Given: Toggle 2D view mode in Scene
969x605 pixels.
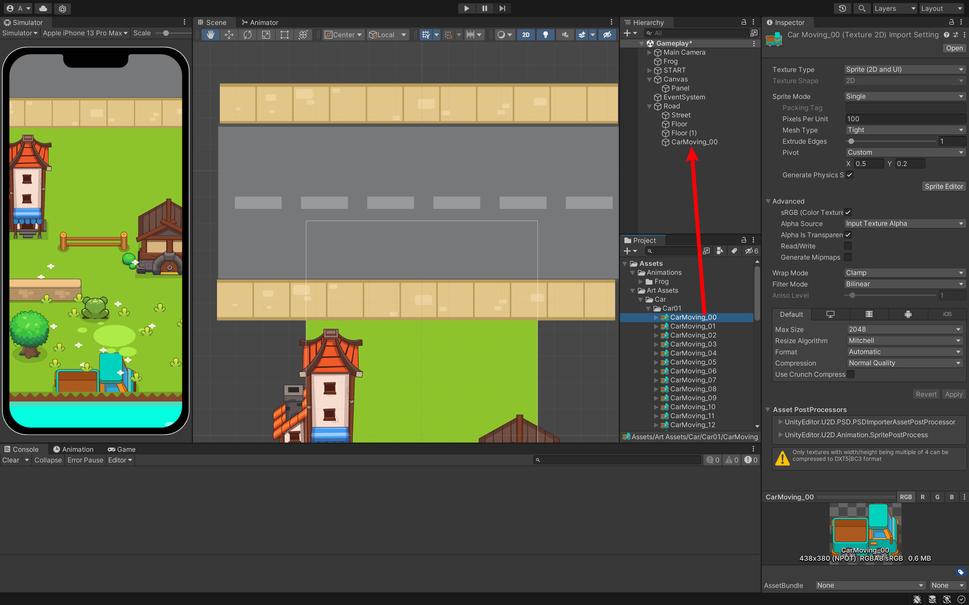Looking at the screenshot, I should [x=526, y=35].
